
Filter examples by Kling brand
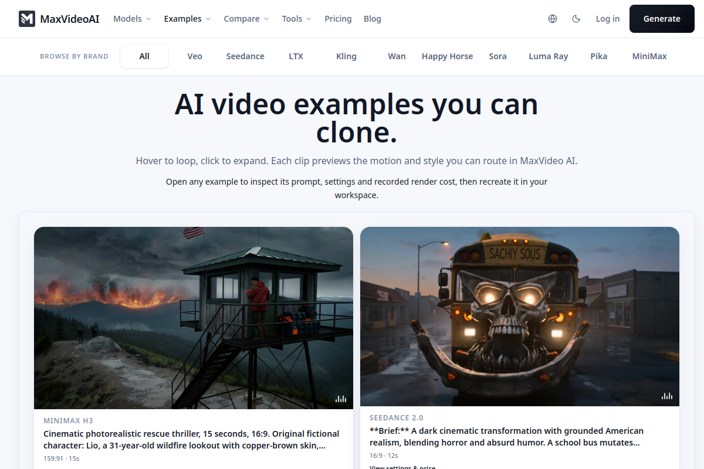(x=346, y=56)
